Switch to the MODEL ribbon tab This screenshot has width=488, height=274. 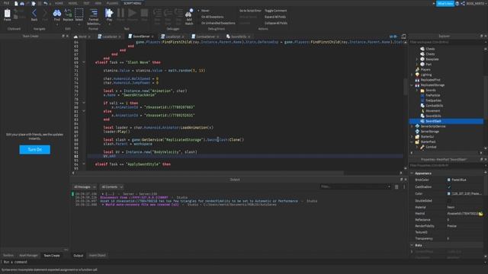73,3
